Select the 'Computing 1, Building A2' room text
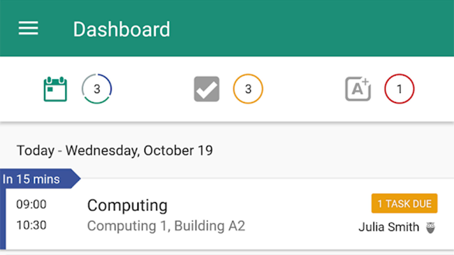The height and width of the screenshot is (255, 454). [x=166, y=226]
